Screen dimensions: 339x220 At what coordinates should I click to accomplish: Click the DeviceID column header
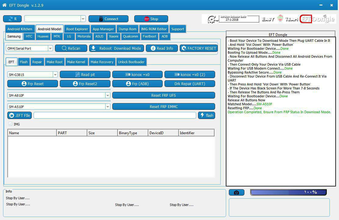(x=163, y=133)
